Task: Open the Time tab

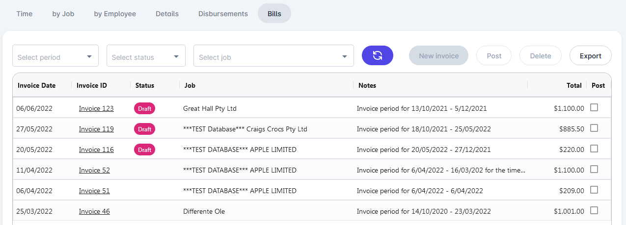Action: (x=25, y=14)
